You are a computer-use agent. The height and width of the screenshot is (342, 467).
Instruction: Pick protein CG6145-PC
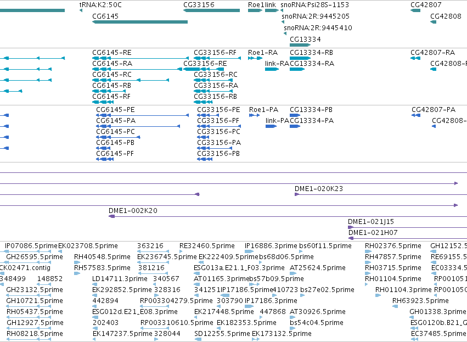(118, 137)
